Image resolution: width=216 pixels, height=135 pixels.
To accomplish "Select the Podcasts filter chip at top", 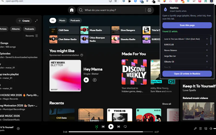I will pyautogui.click(x=75, y=21).
